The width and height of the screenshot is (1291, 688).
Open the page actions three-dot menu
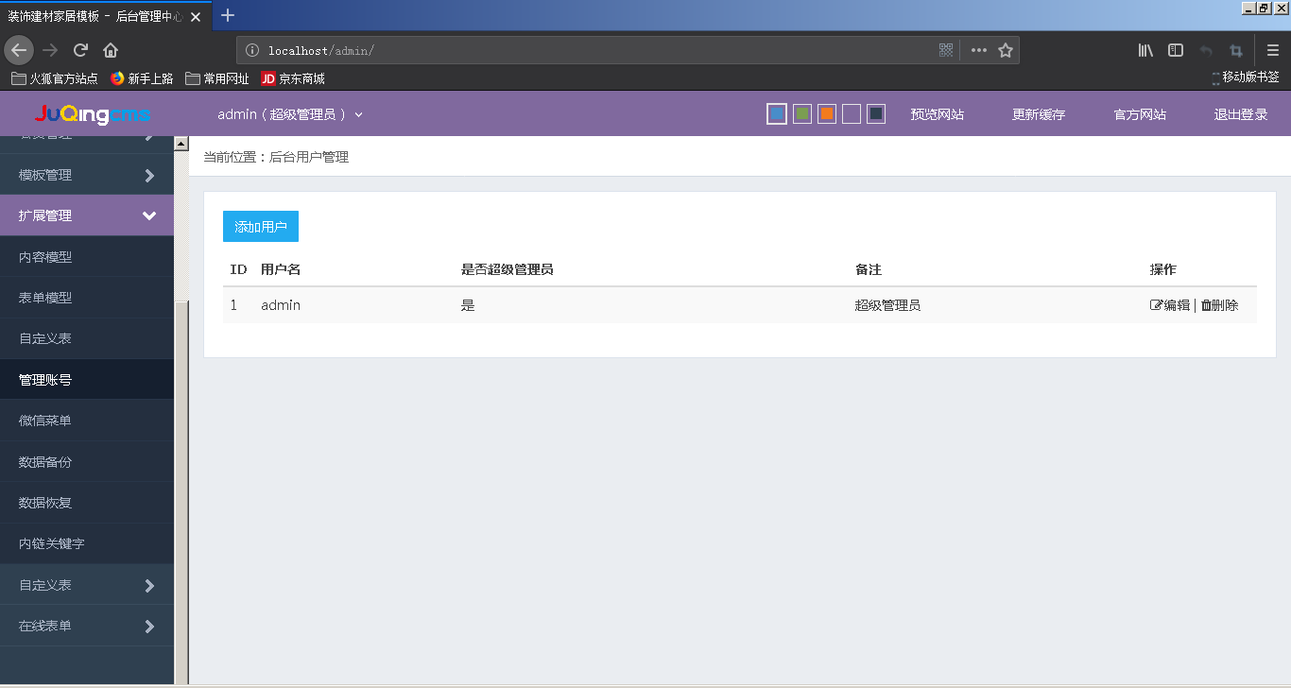click(978, 50)
